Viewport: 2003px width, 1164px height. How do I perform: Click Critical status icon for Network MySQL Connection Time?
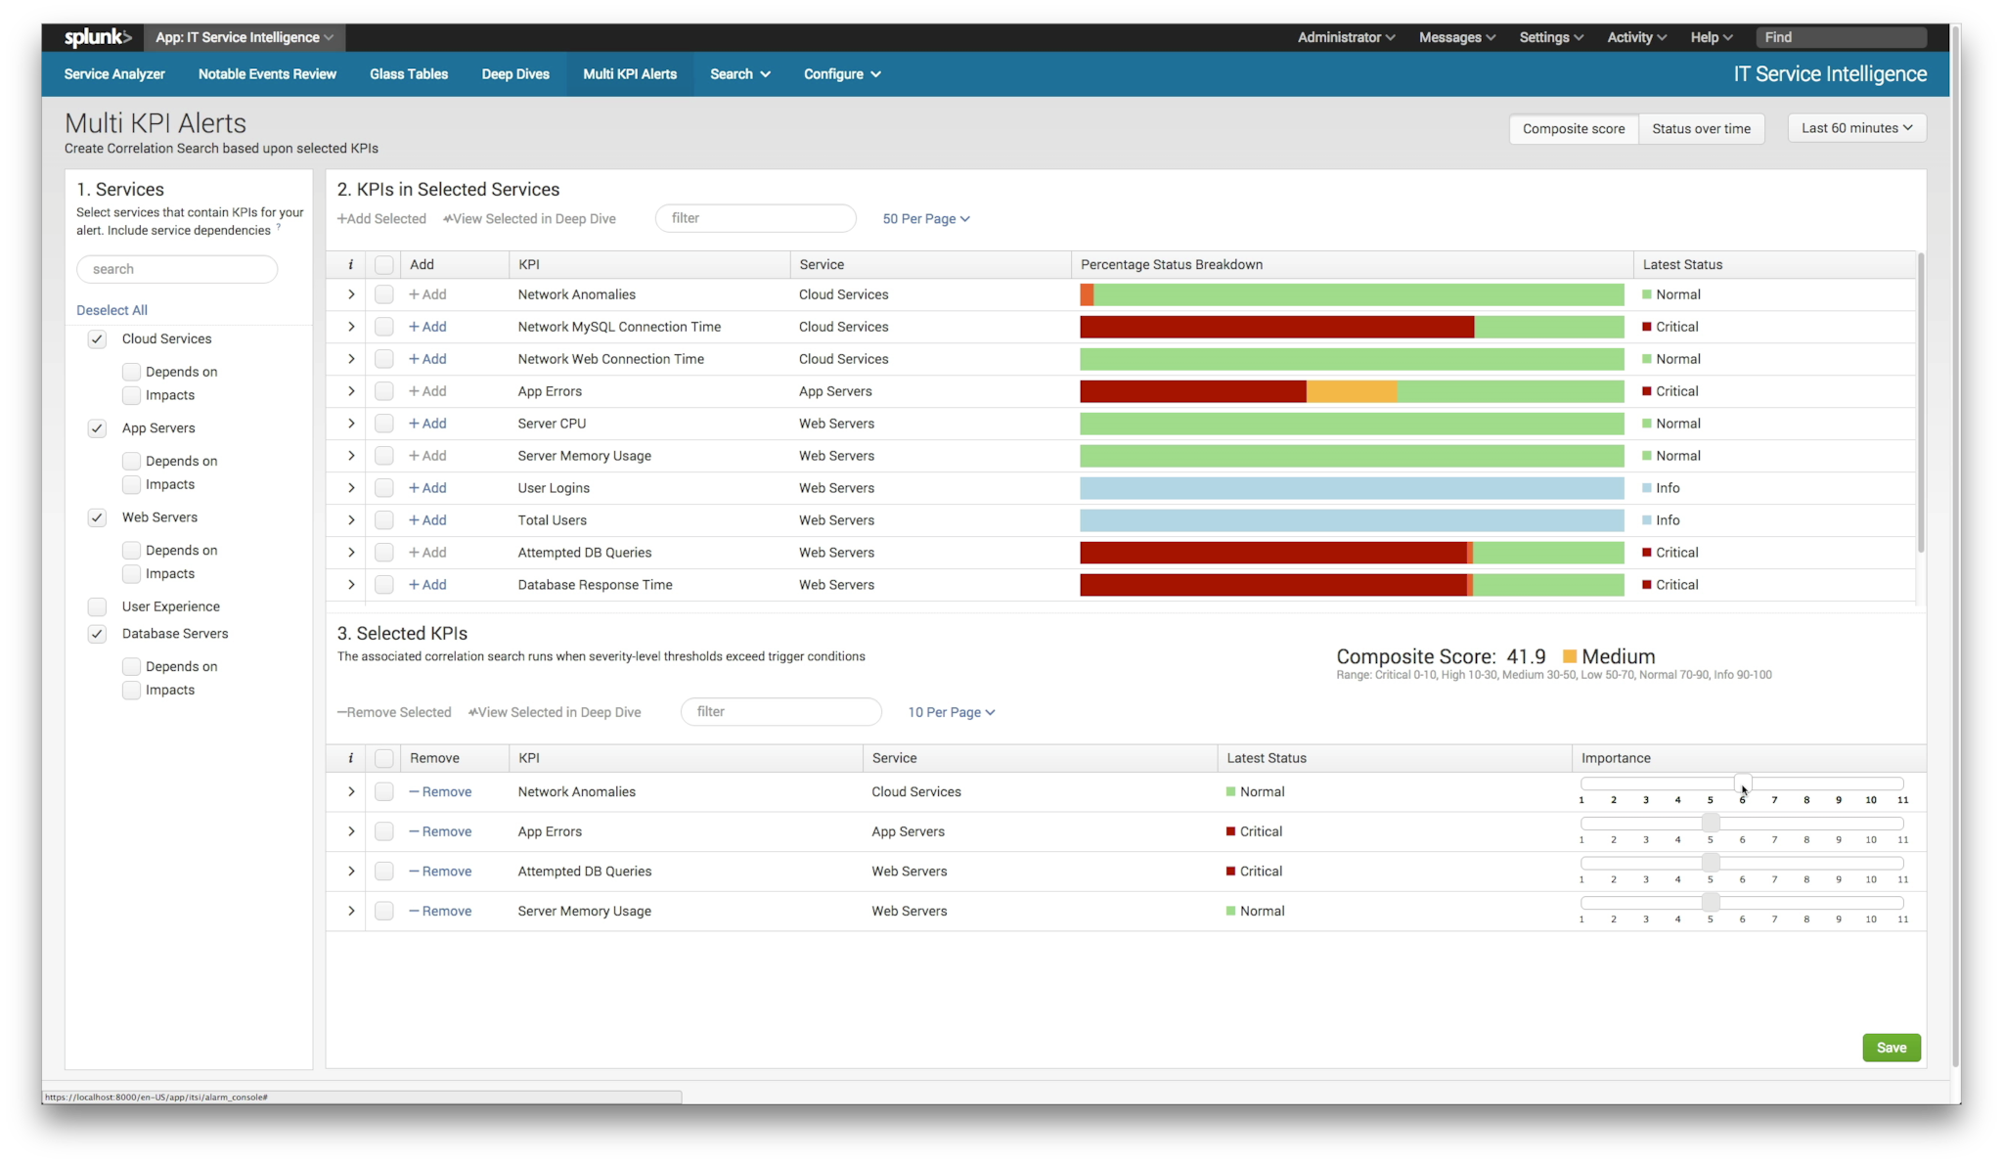pyautogui.click(x=1647, y=327)
